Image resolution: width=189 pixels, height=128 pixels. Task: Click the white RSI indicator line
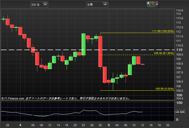point(72,113)
